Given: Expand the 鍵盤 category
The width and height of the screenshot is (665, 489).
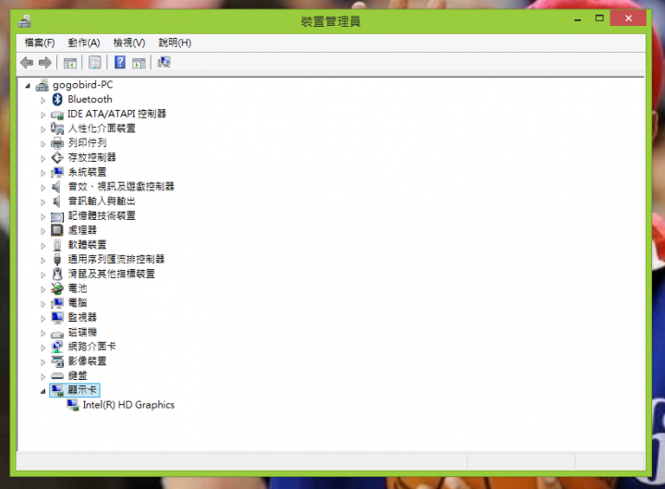Looking at the screenshot, I should point(42,376).
